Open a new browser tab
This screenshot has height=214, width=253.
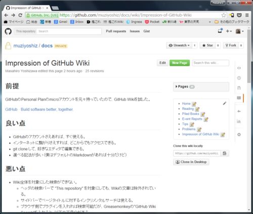tap(55, 8)
